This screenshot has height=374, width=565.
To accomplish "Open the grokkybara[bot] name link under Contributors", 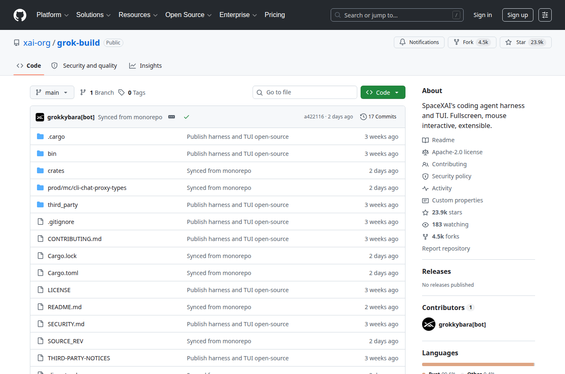I will click(x=462, y=325).
